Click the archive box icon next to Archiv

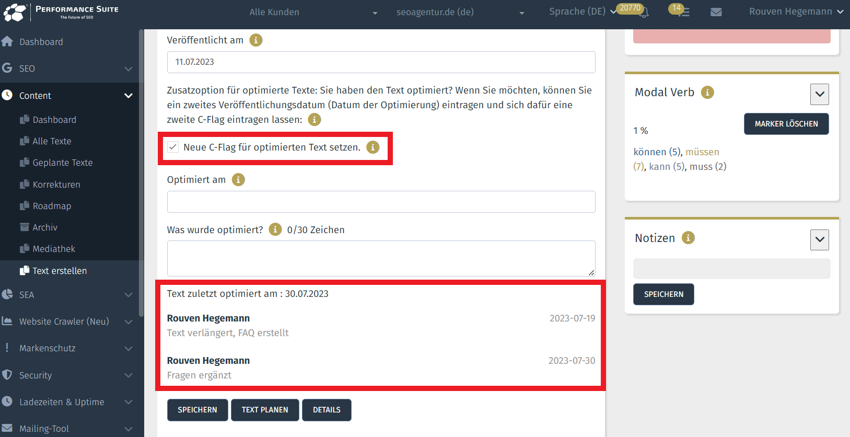pyautogui.click(x=25, y=227)
